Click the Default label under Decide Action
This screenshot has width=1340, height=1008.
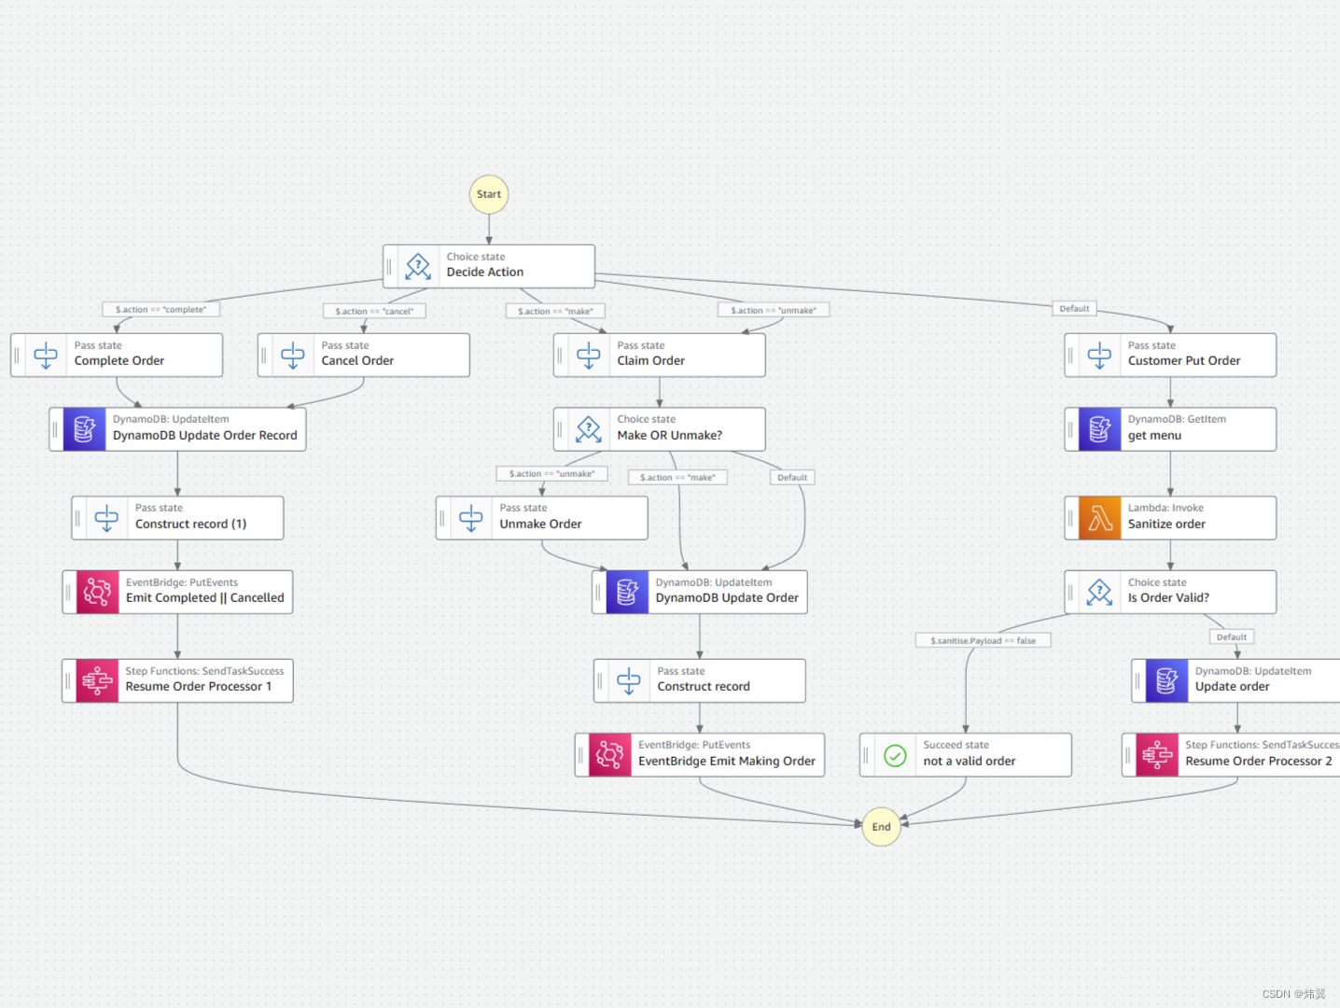(x=1074, y=308)
